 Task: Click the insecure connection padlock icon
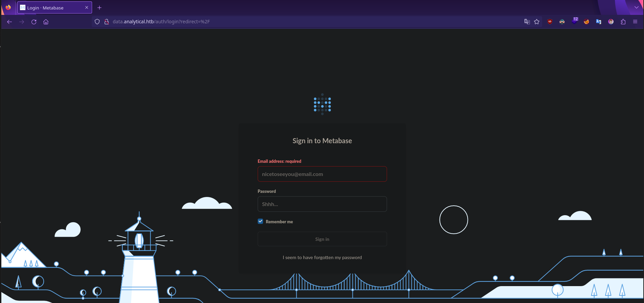coord(107,22)
